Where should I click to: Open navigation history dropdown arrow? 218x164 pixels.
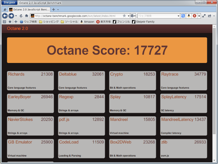tap(16, 16)
